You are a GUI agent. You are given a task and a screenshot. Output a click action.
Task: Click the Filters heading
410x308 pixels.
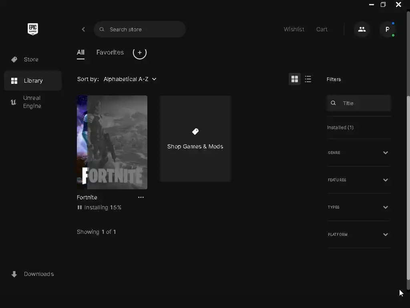click(x=334, y=79)
